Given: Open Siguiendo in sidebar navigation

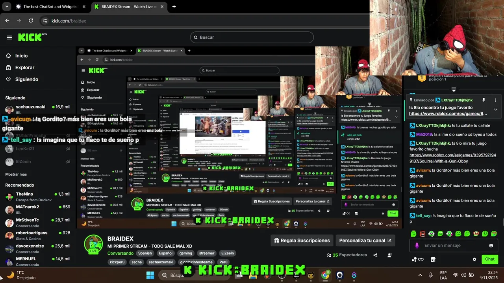Looking at the screenshot, I should pos(27,79).
